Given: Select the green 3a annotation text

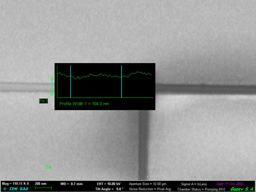Looking at the screenshot, I should pos(48,167).
